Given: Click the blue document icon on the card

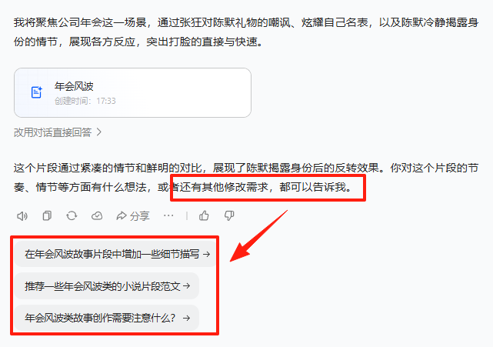Looking at the screenshot, I should click(36, 92).
